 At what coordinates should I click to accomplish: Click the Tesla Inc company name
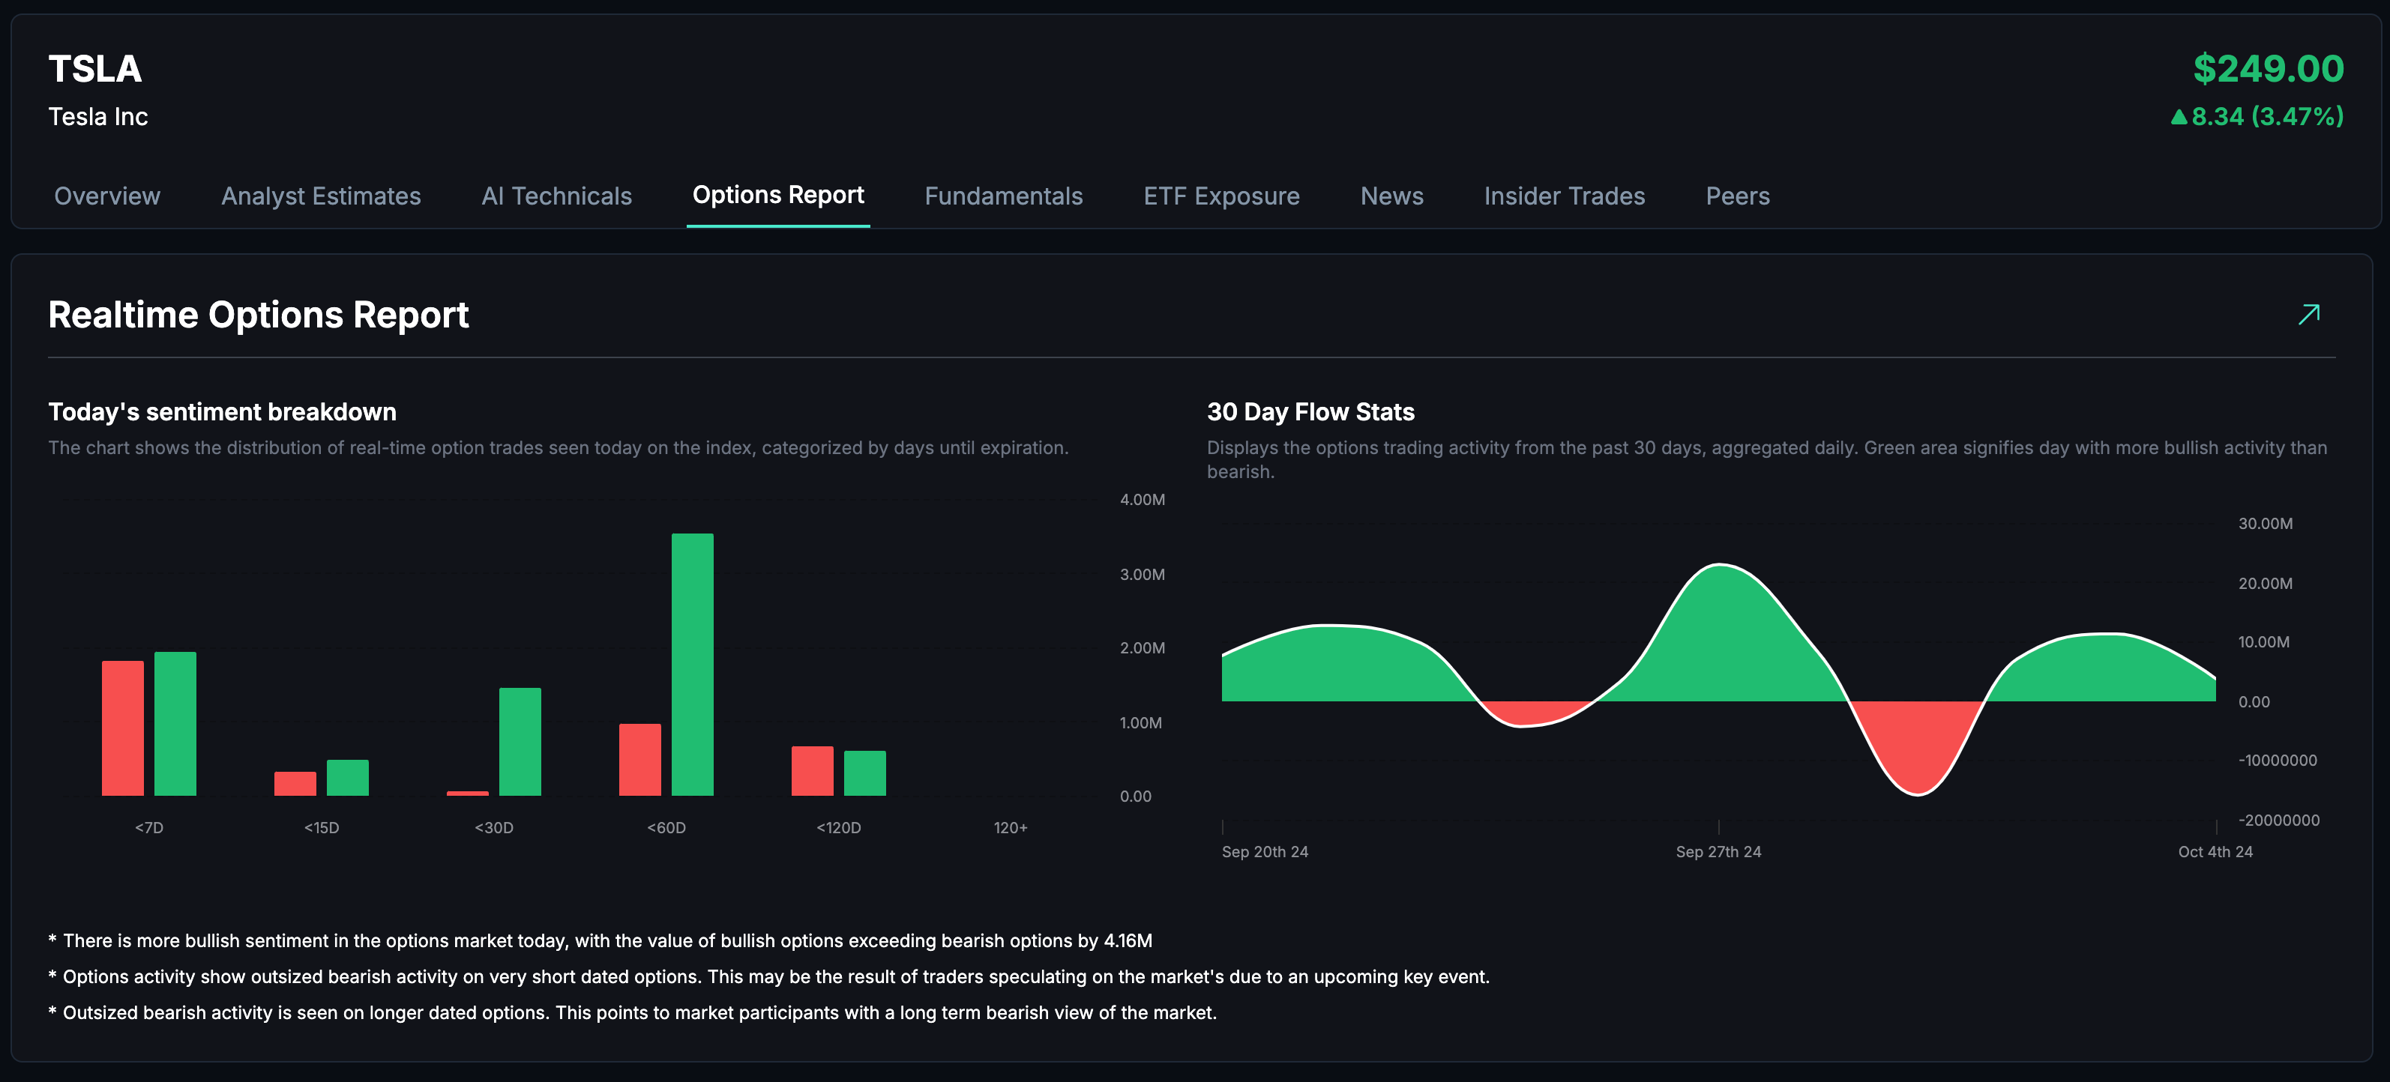point(98,117)
